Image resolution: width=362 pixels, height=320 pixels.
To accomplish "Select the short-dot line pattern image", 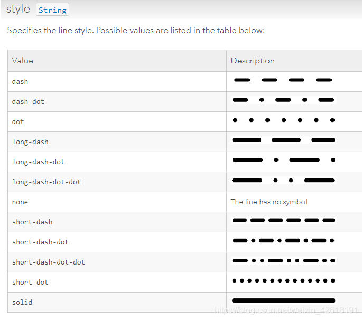I will click(x=283, y=280).
